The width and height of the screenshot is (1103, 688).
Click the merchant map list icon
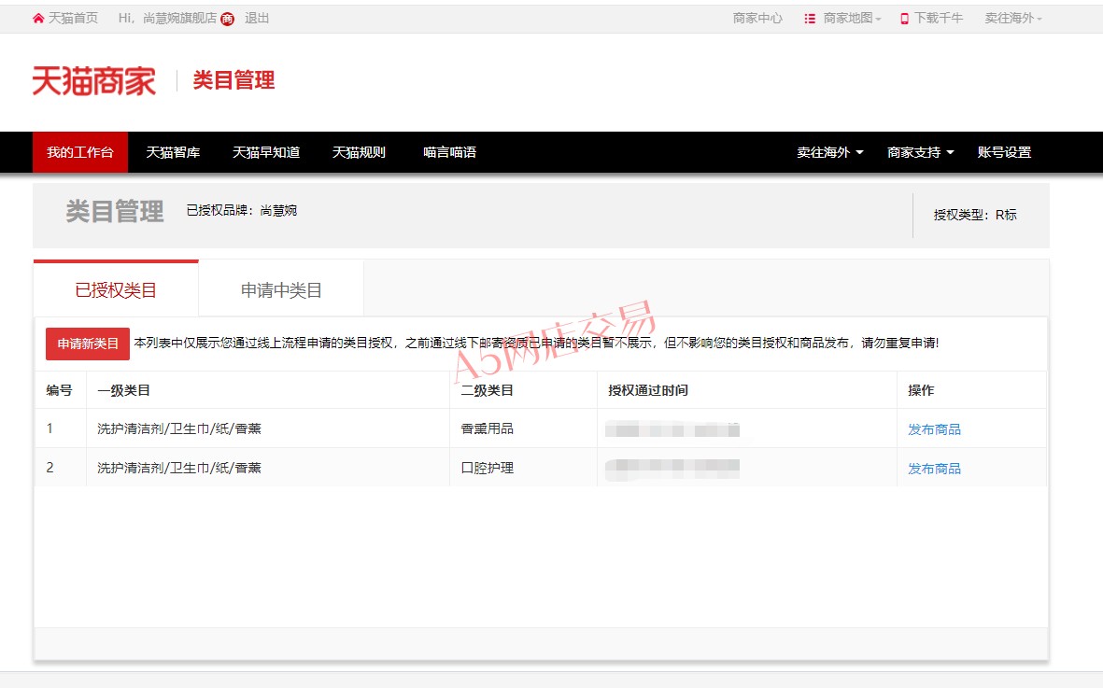point(810,19)
